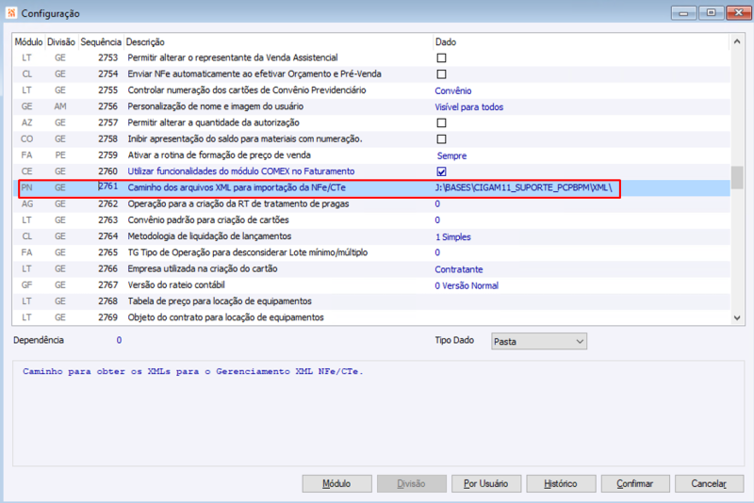The height and width of the screenshot is (503, 754).
Task: Click the Divisão button
Action: coord(411,484)
